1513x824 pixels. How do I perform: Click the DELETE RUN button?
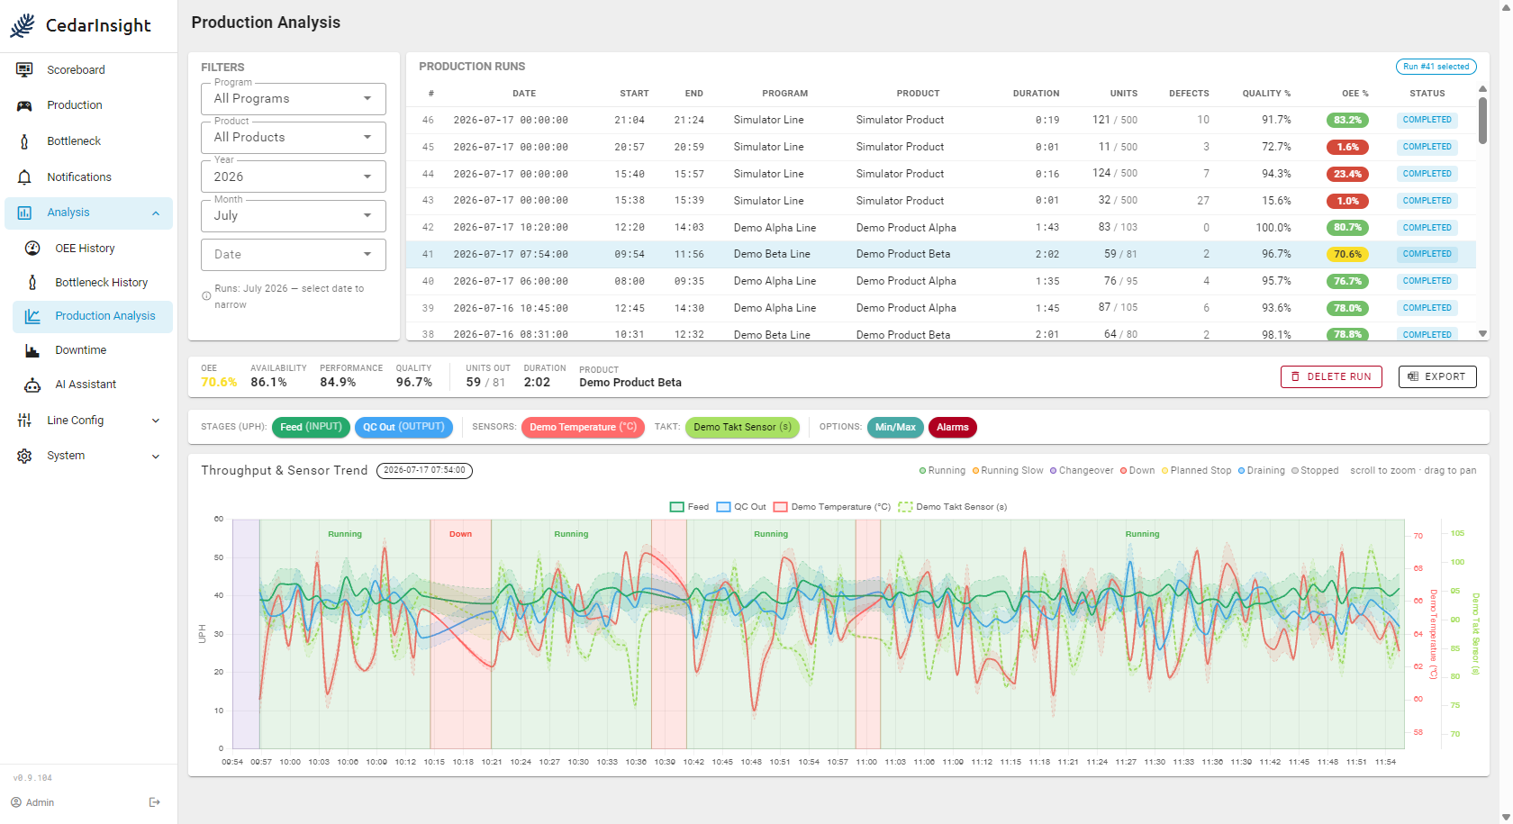pyautogui.click(x=1331, y=376)
